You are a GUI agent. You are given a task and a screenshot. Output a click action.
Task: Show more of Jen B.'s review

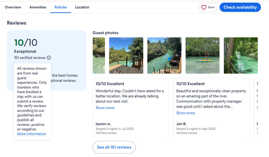click(x=185, y=113)
